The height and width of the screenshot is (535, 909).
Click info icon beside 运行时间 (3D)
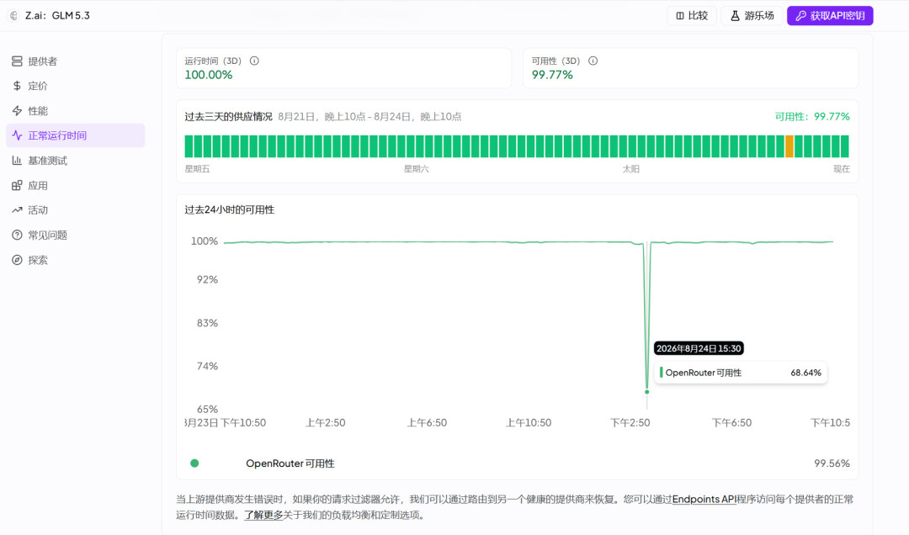(254, 61)
